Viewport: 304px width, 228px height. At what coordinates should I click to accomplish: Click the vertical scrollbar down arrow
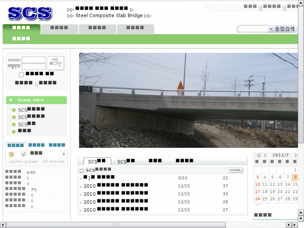[301, 218]
